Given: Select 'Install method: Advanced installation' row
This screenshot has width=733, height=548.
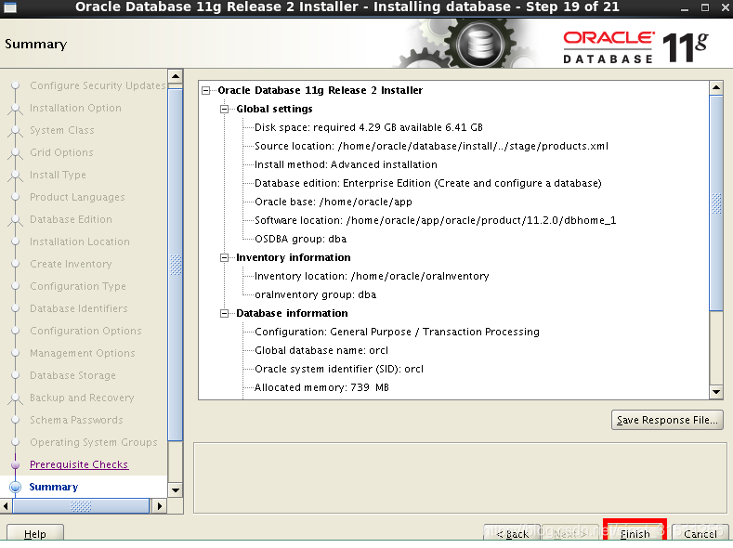Looking at the screenshot, I should [x=346, y=165].
